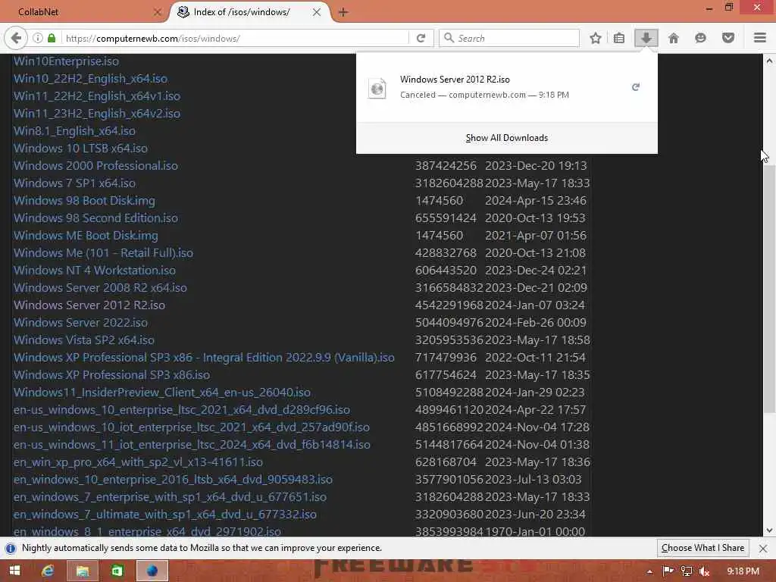
Task: Retry the canceled Windows Server 2012 R2 download
Action: tap(636, 87)
